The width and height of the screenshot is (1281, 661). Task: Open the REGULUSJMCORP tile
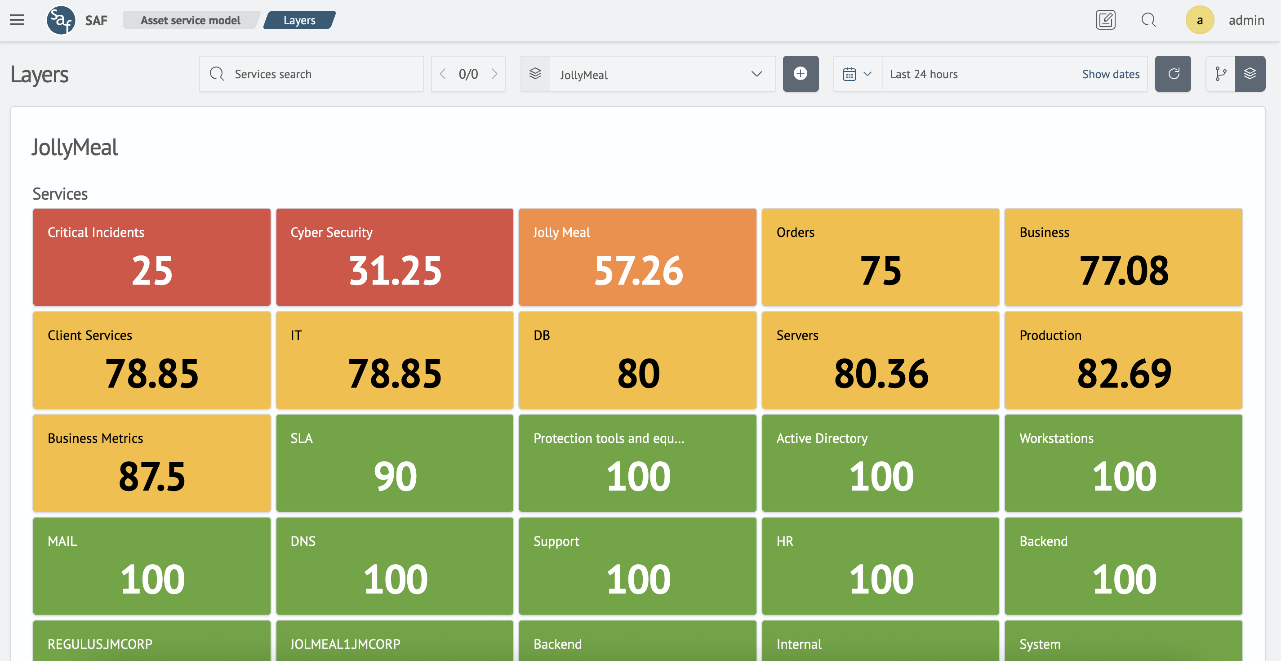tap(151, 641)
